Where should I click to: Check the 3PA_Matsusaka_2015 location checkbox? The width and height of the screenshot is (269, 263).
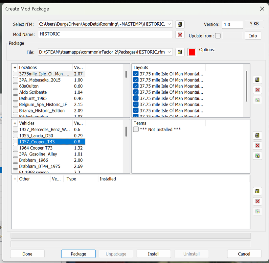(x=15, y=80)
